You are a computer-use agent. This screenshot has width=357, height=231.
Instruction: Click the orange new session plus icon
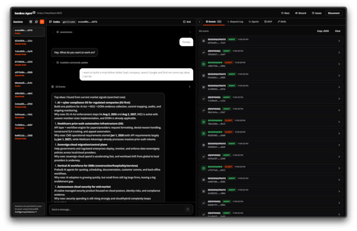42,21
